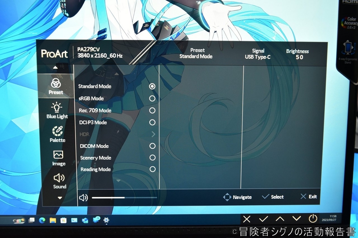Click Signal USB Type-C status
358x238 pixels.
coord(258,54)
